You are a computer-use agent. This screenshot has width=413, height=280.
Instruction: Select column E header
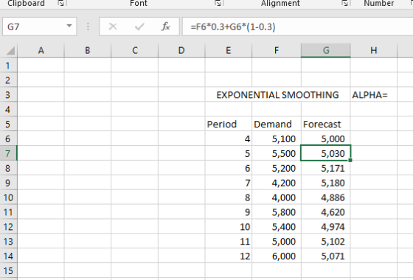229,50
